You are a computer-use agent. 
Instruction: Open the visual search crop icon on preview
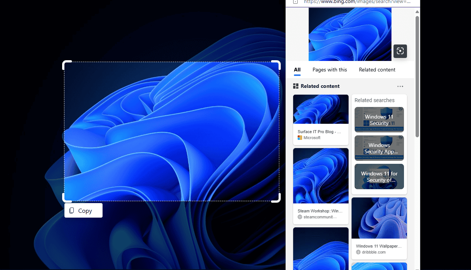click(x=400, y=51)
